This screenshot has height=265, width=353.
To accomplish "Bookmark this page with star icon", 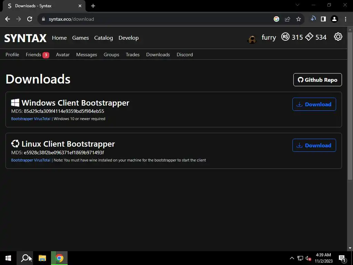I will pyautogui.click(x=299, y=19).
